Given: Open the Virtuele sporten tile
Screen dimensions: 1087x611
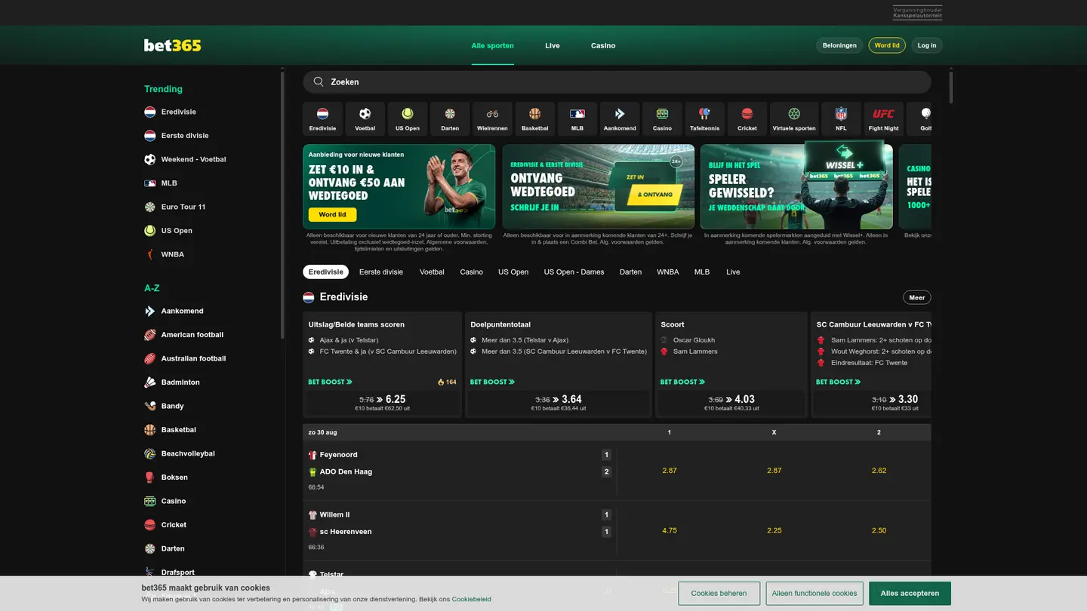Looking at the screenshot, I should pyautogui.click(x=794, y=119).
